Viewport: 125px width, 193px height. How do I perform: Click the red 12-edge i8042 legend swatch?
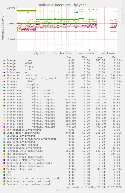[x=4, y=82]
